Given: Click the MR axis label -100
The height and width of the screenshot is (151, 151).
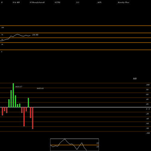Looking at the screenshot, I should (148, 133).
